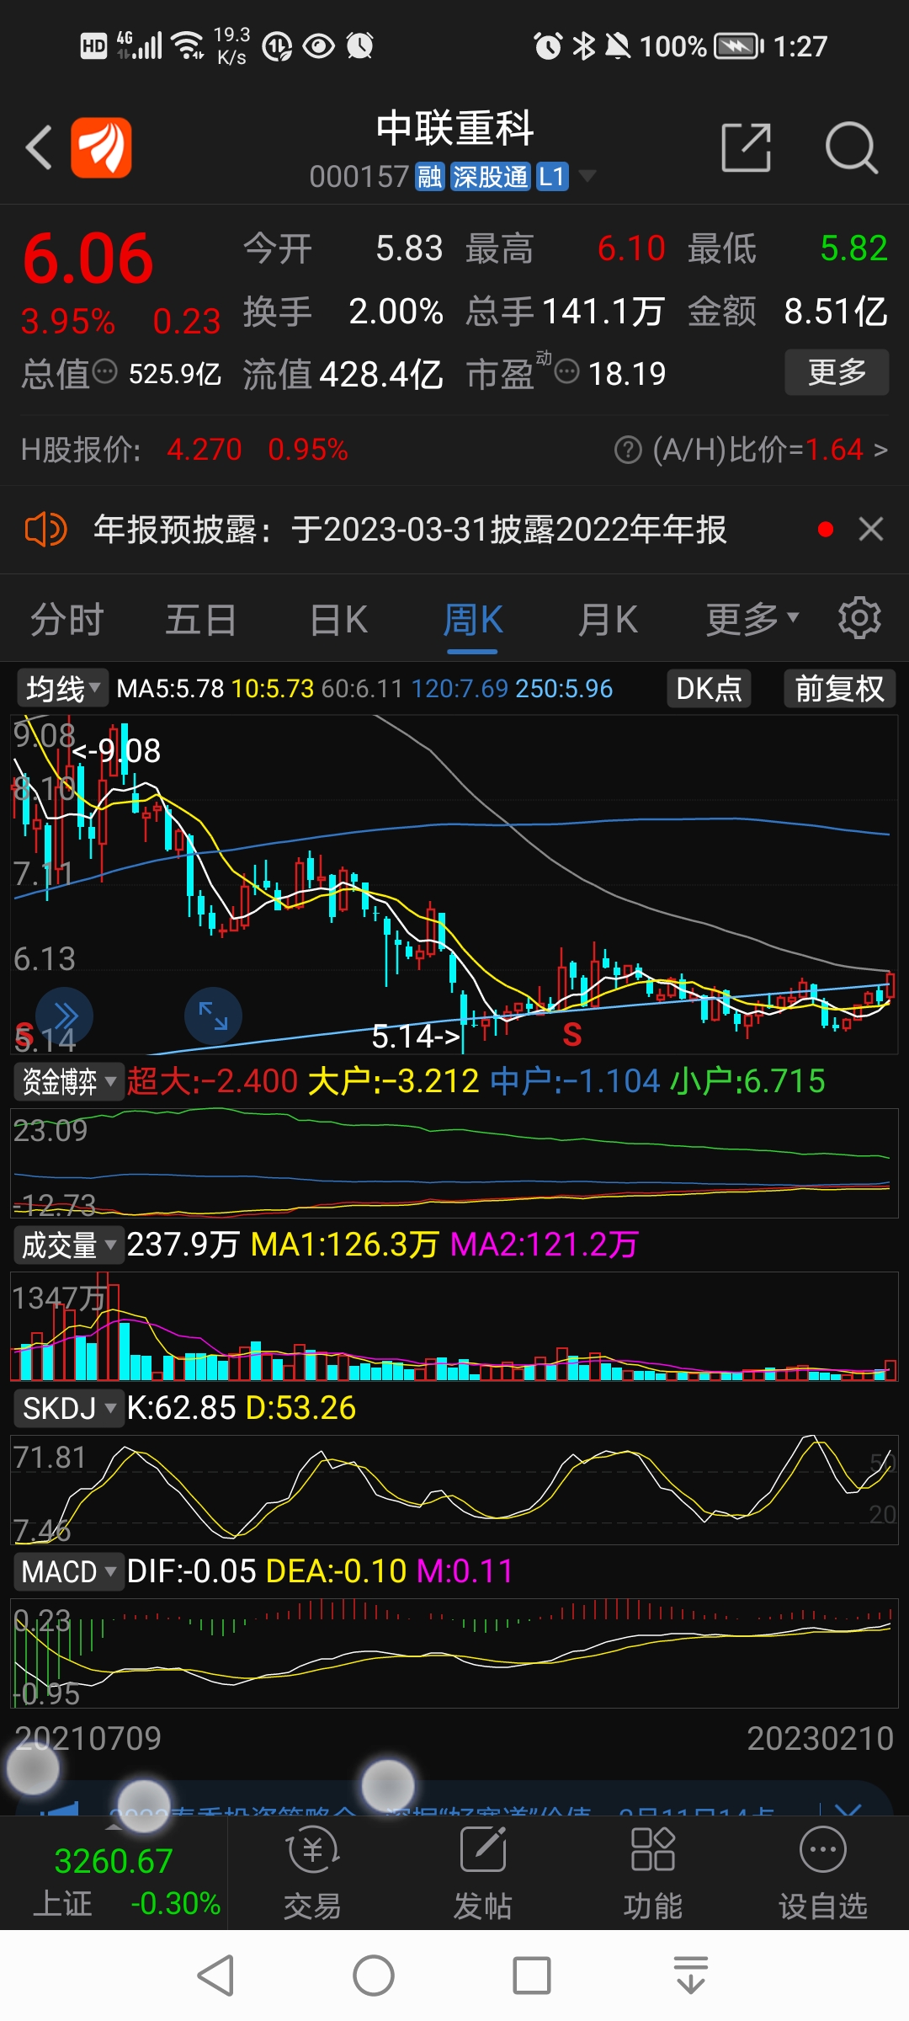Tap the 250:5.96 moving average value
Image resolution: width=909 pixels, height=2021 pixels.
(564, 689)
